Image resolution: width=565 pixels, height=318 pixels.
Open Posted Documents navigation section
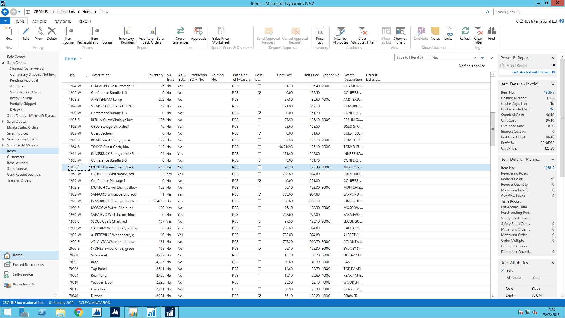28,265
